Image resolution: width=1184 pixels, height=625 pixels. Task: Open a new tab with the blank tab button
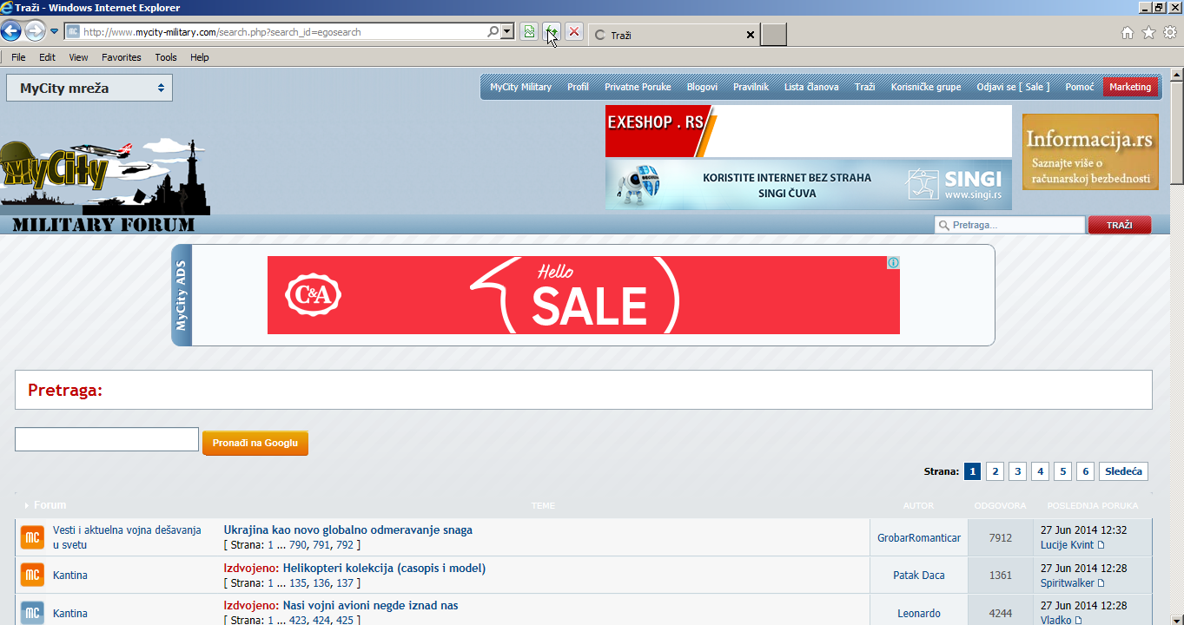coord(774,35)
